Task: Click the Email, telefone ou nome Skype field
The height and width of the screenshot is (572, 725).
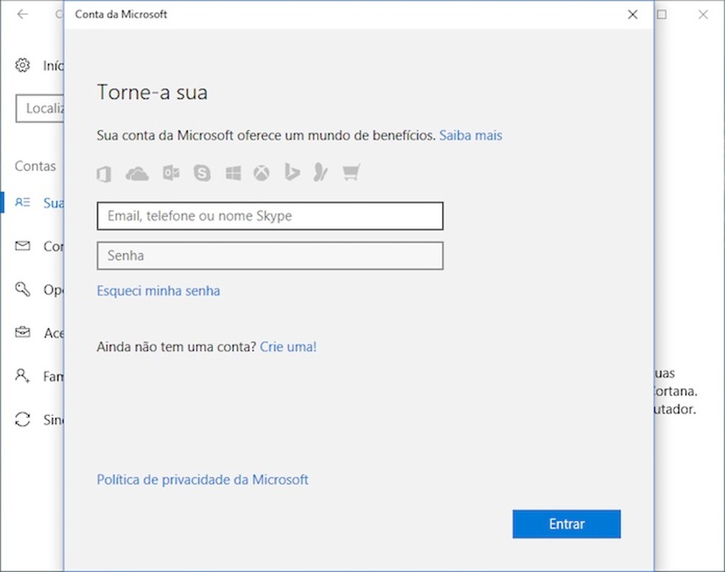Action: (x=269, y=216)
